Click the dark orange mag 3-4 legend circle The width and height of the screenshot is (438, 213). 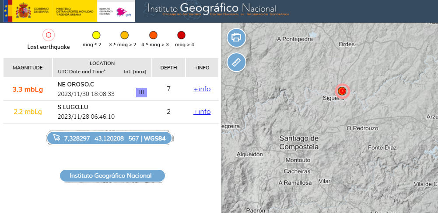coord(154,35)
